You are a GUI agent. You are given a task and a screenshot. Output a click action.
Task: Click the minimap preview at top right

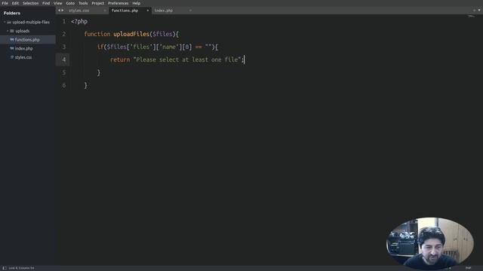471,17
